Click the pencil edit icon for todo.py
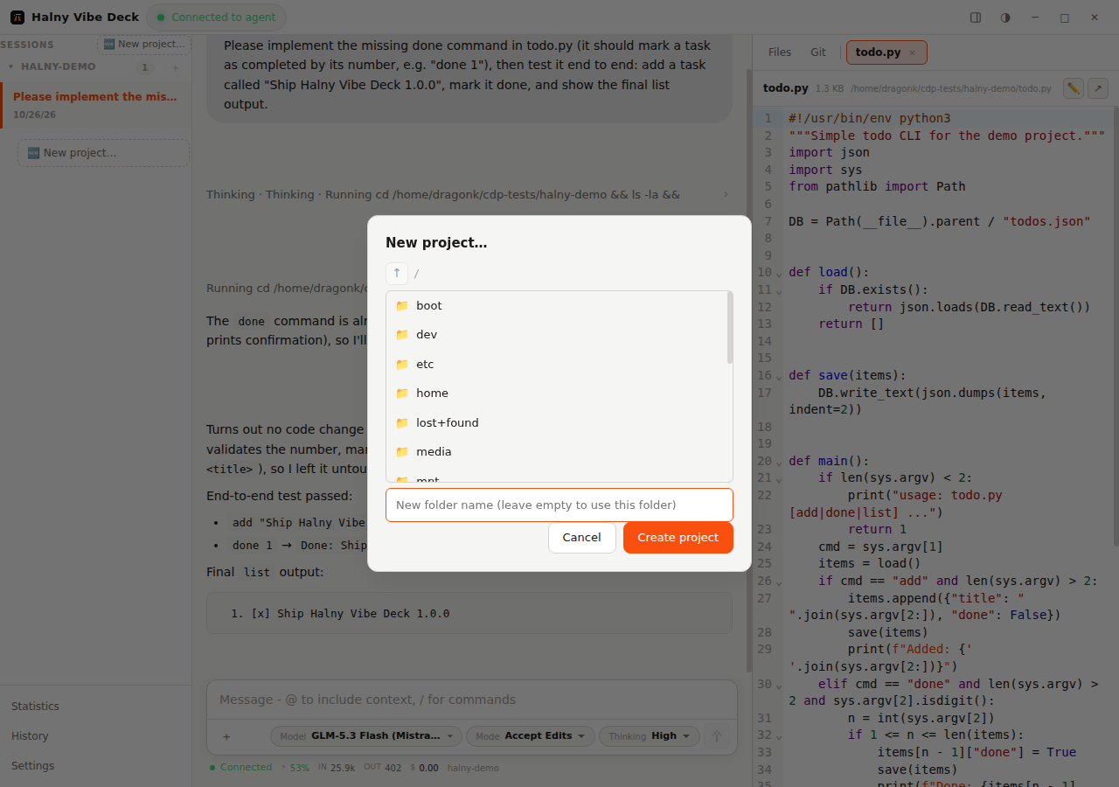This screenshot has height=787, width=1119. (1074, 88)
